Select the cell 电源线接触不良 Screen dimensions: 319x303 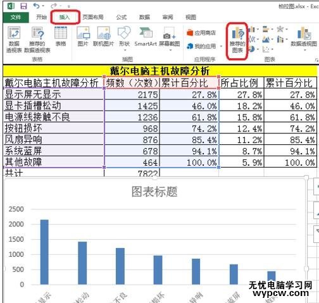[x=54, y=117]
